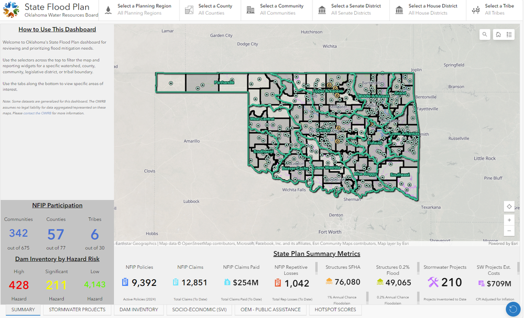Viewport: 524px width, 318px height.
Task: Click the Powered by Esri attribution link
Action: tap(503, 244)
